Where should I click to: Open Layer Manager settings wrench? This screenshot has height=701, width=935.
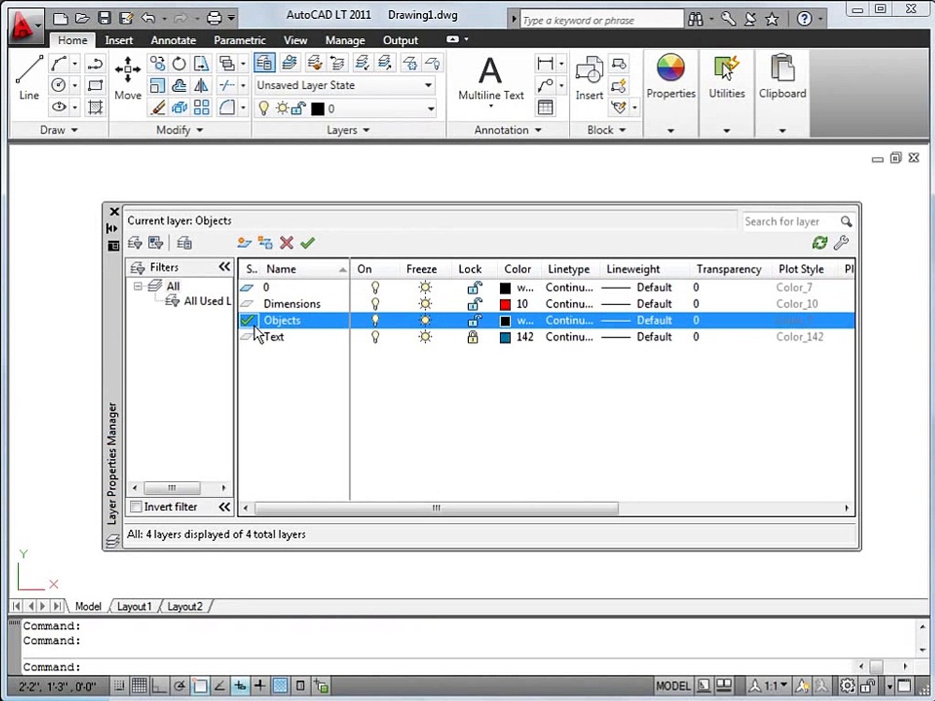point(841,243)
